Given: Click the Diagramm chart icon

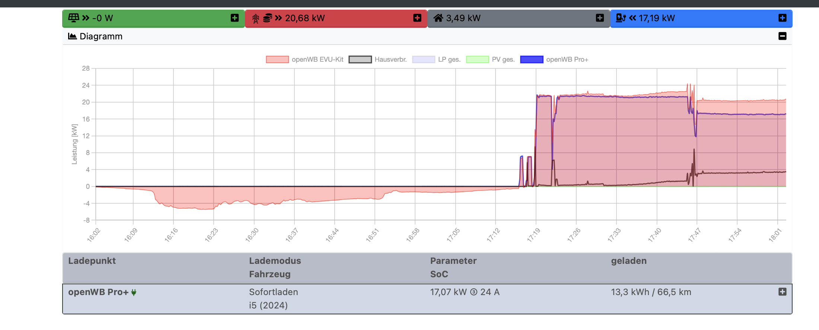Looking at the screenshot, I should pyautogui.click(x=72, y=36).
